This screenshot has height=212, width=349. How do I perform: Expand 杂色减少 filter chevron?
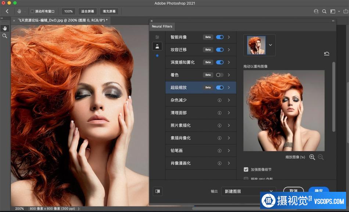coord(229,100)
